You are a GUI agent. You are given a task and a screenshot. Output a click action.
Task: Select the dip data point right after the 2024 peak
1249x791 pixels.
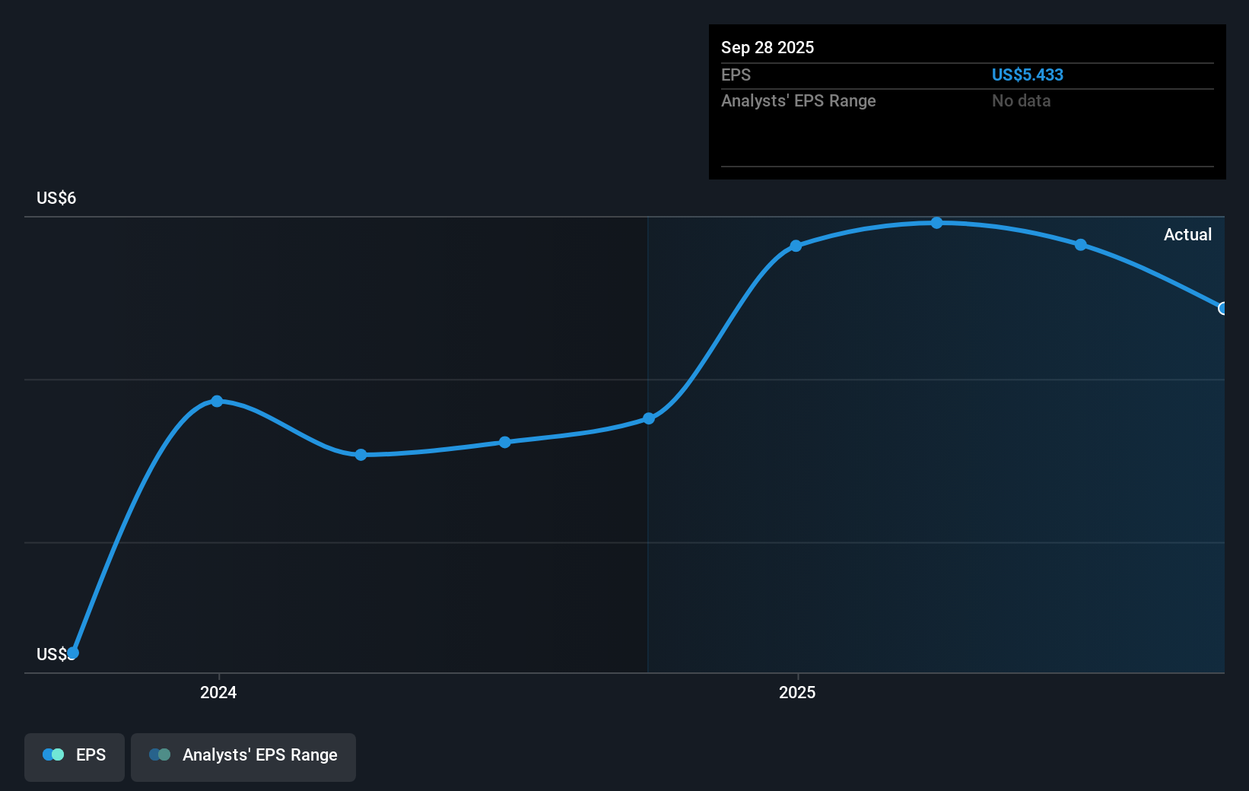(361, 455)
